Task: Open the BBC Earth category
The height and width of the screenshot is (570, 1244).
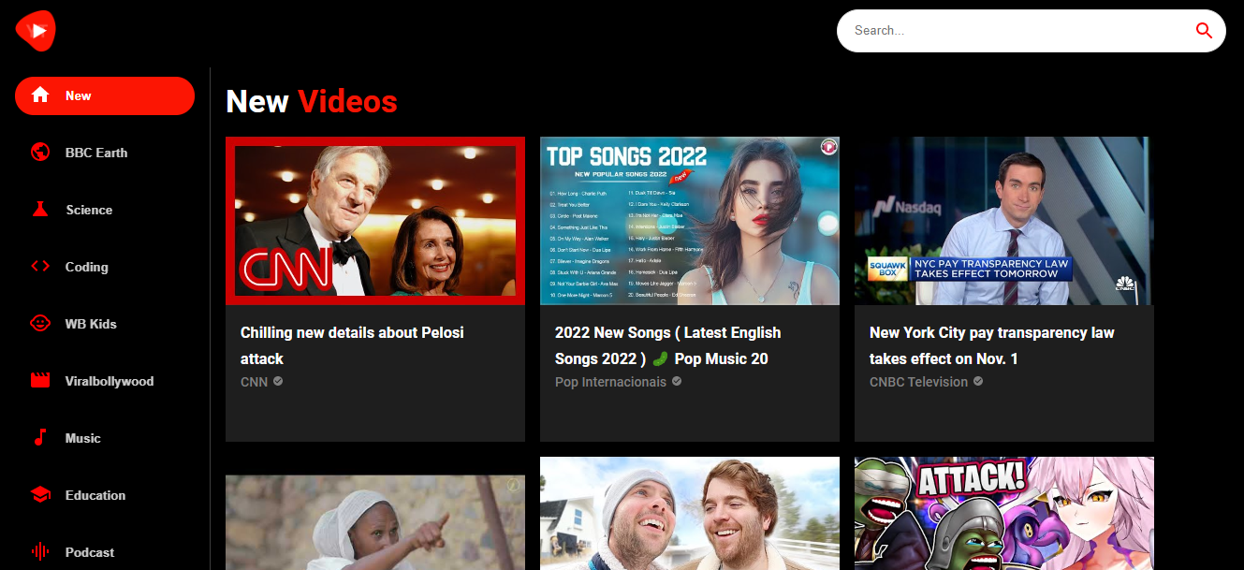Action: (105, 153)
